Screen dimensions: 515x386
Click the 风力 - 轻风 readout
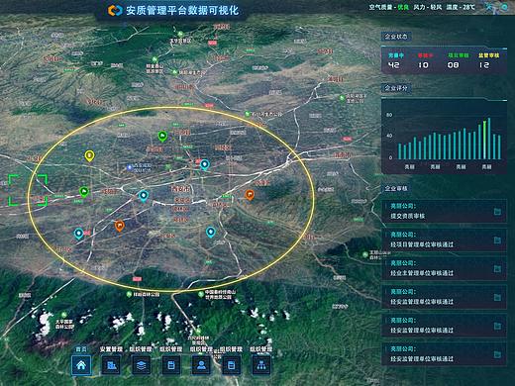pos(428,7)
